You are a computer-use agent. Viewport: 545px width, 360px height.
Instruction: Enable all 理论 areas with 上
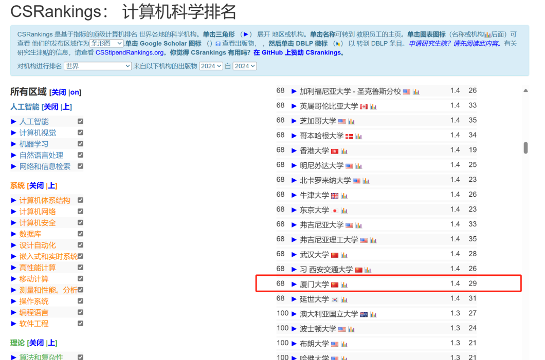click(51, 343)
